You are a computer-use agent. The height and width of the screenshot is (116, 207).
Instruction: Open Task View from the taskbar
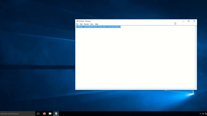coord(38,114)
